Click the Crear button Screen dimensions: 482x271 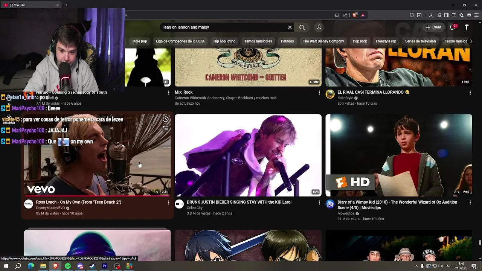click(433, 27)
